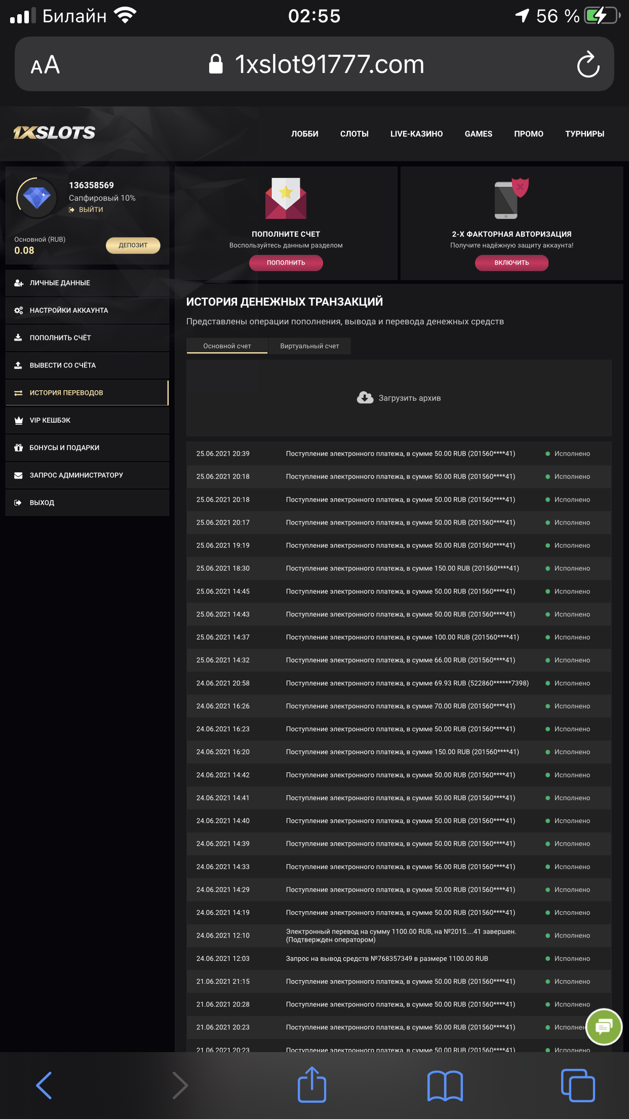
Task: Select the 21.06.2021 21:15 transaction row
Action: click(399, 981)
